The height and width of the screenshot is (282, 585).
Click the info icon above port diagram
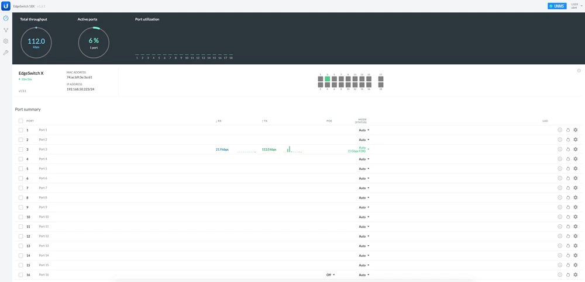click(x=579, y=71)
